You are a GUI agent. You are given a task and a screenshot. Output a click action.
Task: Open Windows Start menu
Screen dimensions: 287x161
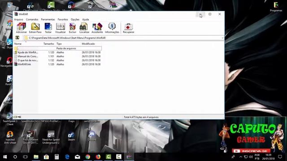click(x=5, y=157)
